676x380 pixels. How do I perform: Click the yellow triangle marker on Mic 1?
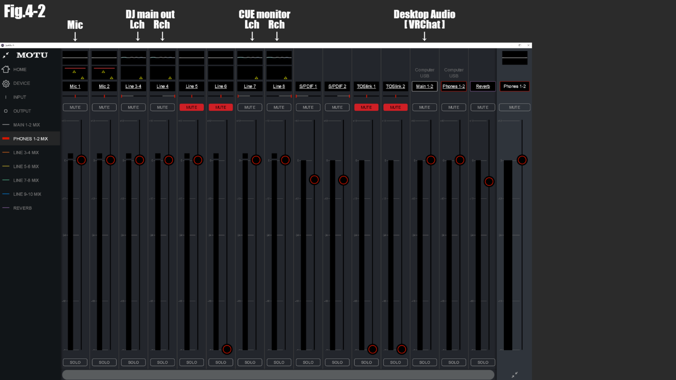pyautogui.click(x=74, y=72)
